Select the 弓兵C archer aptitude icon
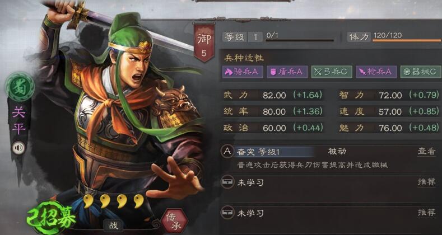Screen dimensions: 442x235 click(332, 72)
